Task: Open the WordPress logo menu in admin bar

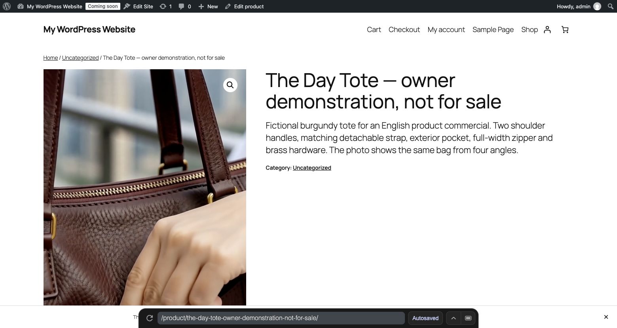Action: [7, 6]
